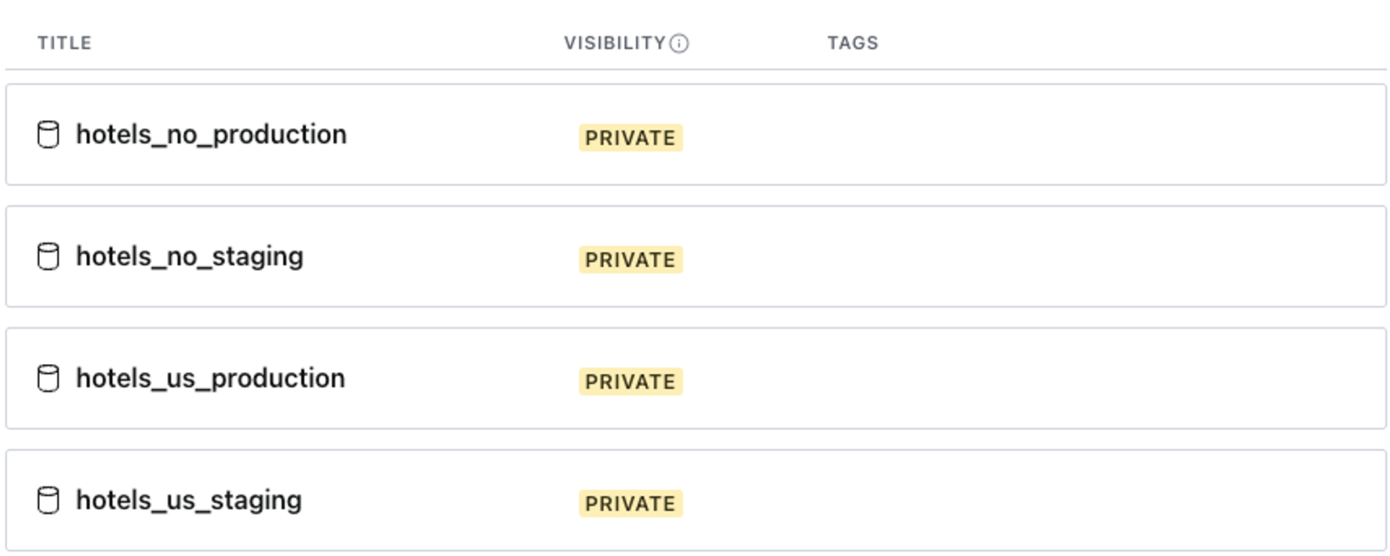Click the Visibility info icon

point(679,43)
